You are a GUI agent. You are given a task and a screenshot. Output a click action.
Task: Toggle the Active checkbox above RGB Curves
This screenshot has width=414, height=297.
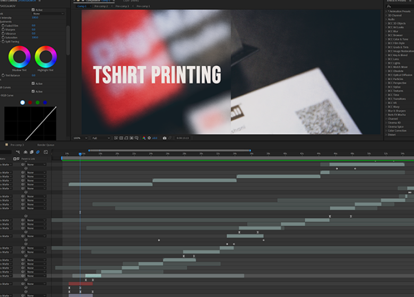click(33, 83)
